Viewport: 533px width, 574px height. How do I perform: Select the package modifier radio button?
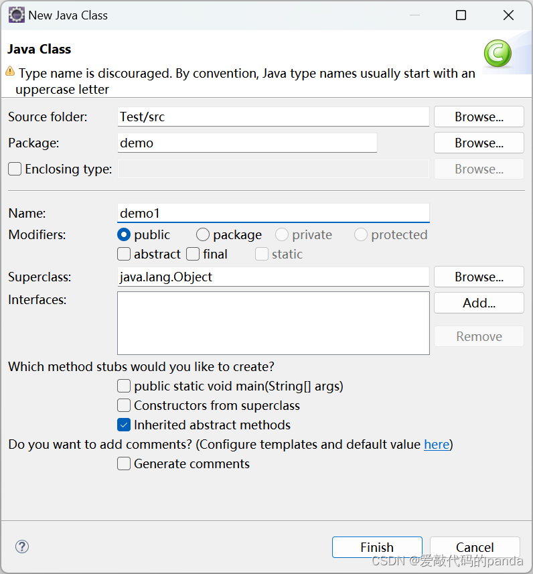(x=202, y=234)
